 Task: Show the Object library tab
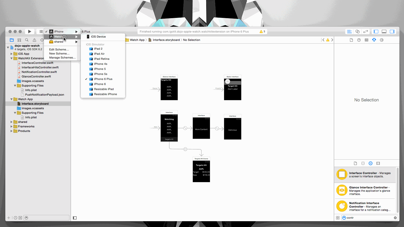370,163
